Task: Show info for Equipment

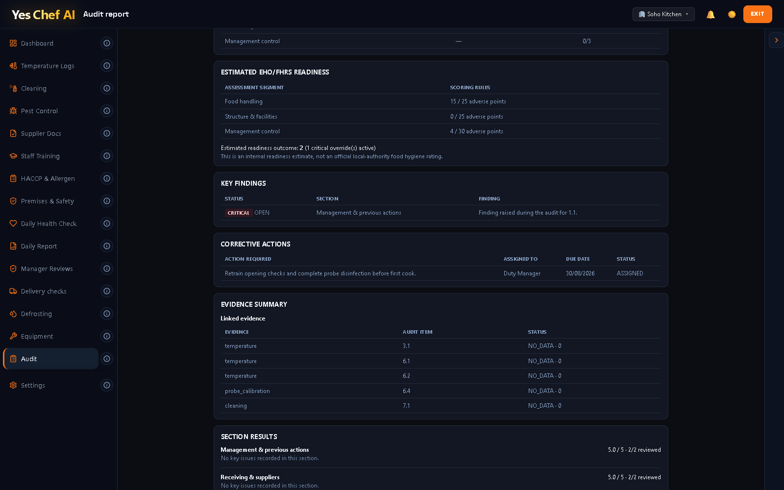Action: tap(107, 336)
